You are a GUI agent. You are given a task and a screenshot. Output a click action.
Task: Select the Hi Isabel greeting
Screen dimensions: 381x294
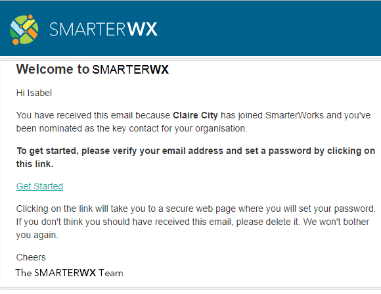point(34,93)
